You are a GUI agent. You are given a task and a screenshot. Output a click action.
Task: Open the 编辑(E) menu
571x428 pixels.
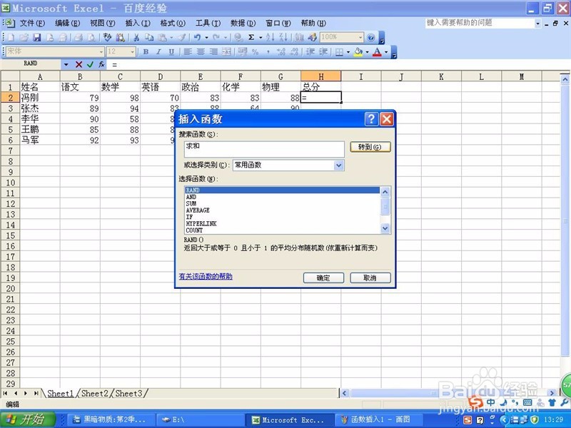click(x=67, y=24)
